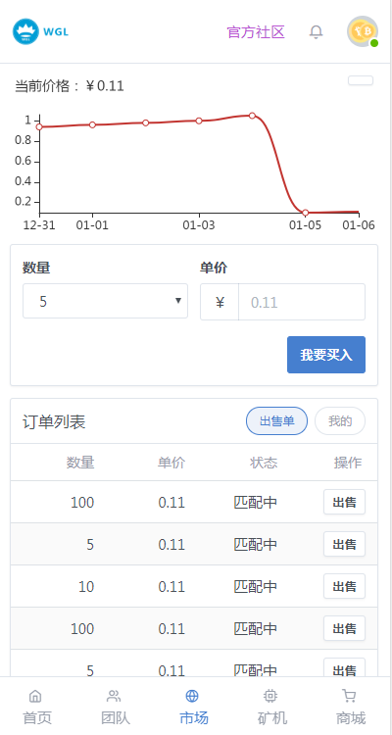392x735 pixels.
Task: Click the 我要买入 buy button
Action: point(326,355)
